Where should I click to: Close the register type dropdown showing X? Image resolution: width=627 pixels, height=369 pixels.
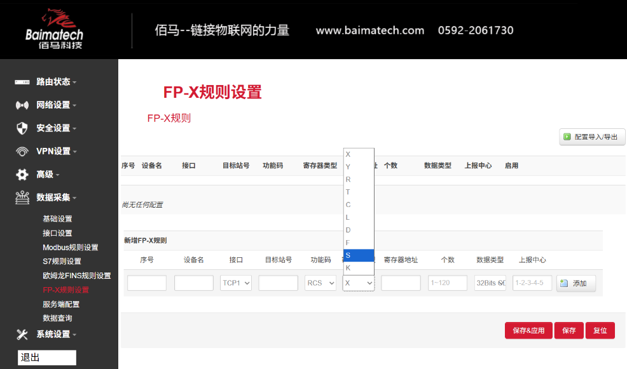358,283
